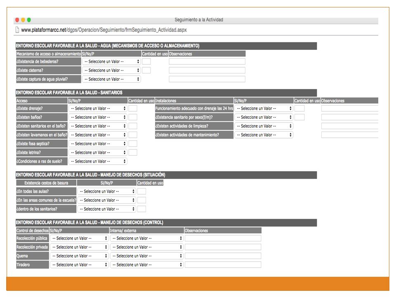Screen dimensions: 396x297
Task: Open the dropdown for ¿Existe captura de agua pluvial?
Action: [x=111, y=79]
